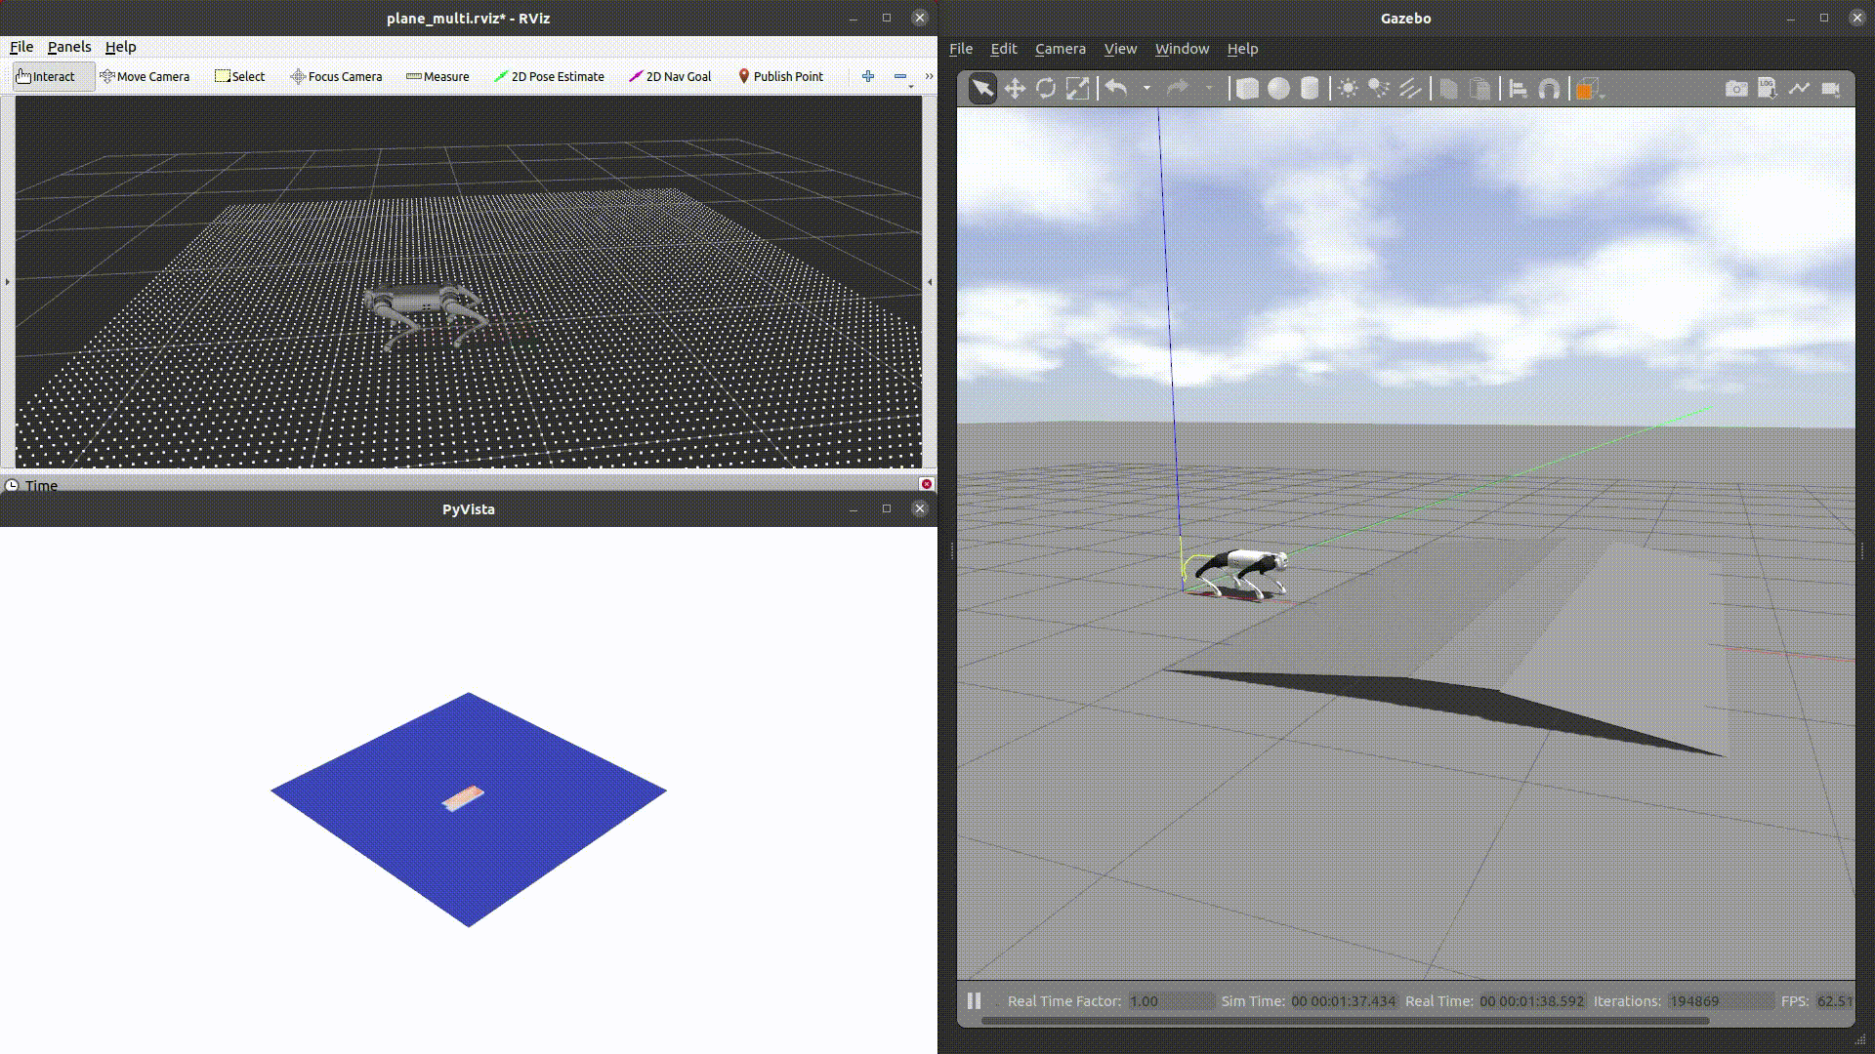
Task: Enable the Select tool in RViz
Action: [x=240, y=76]
